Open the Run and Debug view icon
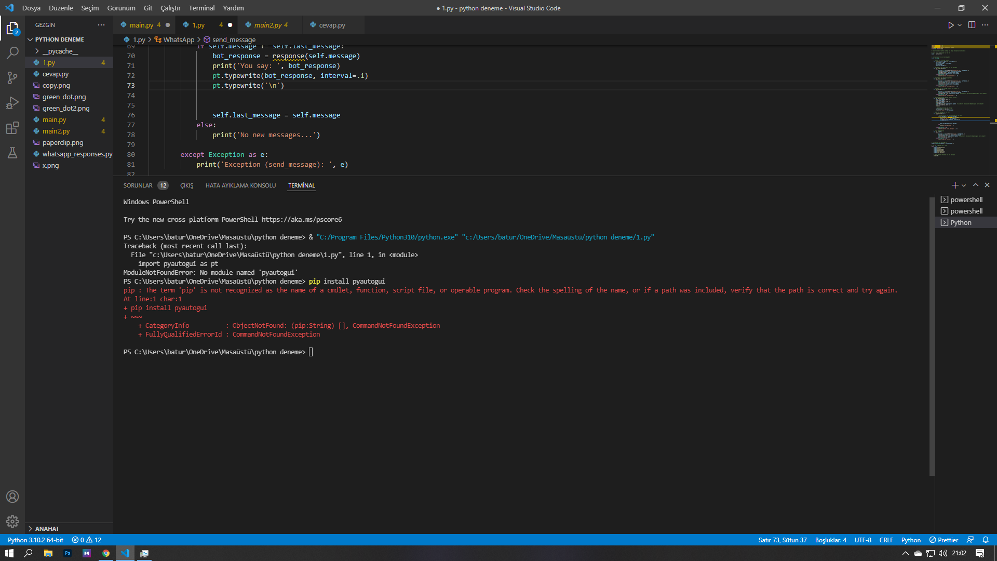This screenshot has width=997, height=561. (12, 103)
